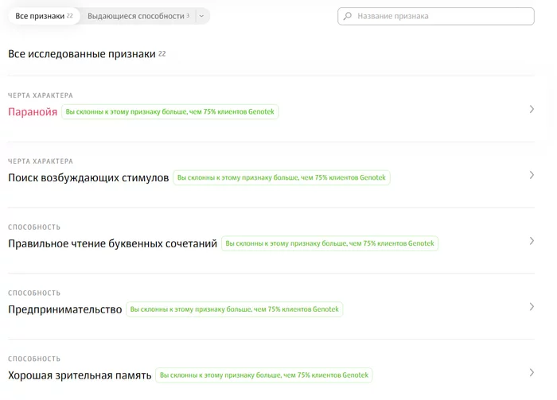This screenshot has height=400, width=557.
Task: Open chevron for 'Правильное чтение буквенных сочетаний'
Action: coord(532,241)
